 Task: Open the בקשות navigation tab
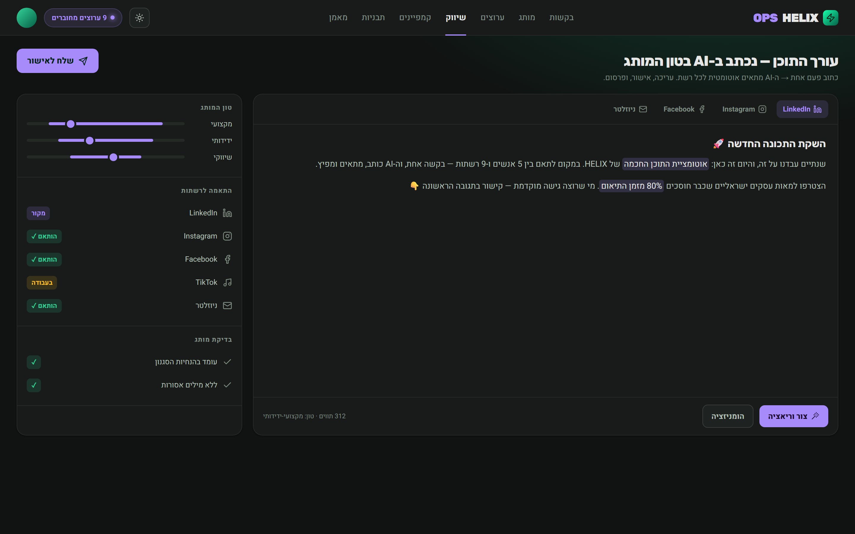pos(561,18)
